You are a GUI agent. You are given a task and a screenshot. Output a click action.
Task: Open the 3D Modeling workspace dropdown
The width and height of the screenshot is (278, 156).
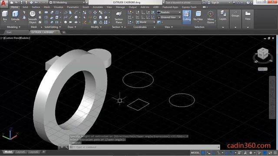(x=67, y=3)
